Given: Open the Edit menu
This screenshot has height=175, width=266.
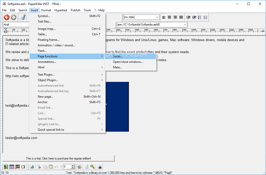Looking at the screenshot, I should tap(12, 10).
